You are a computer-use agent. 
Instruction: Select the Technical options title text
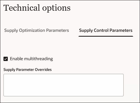[x=37, y=8]
